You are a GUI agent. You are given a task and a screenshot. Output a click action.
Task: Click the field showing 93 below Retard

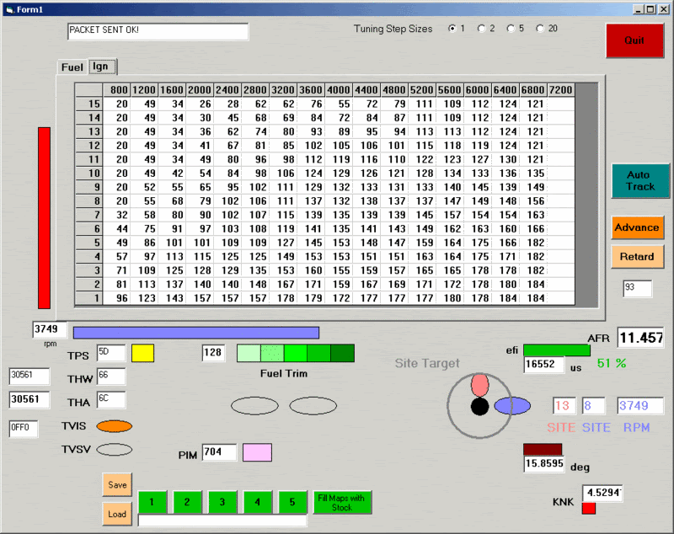click(638, 288)
